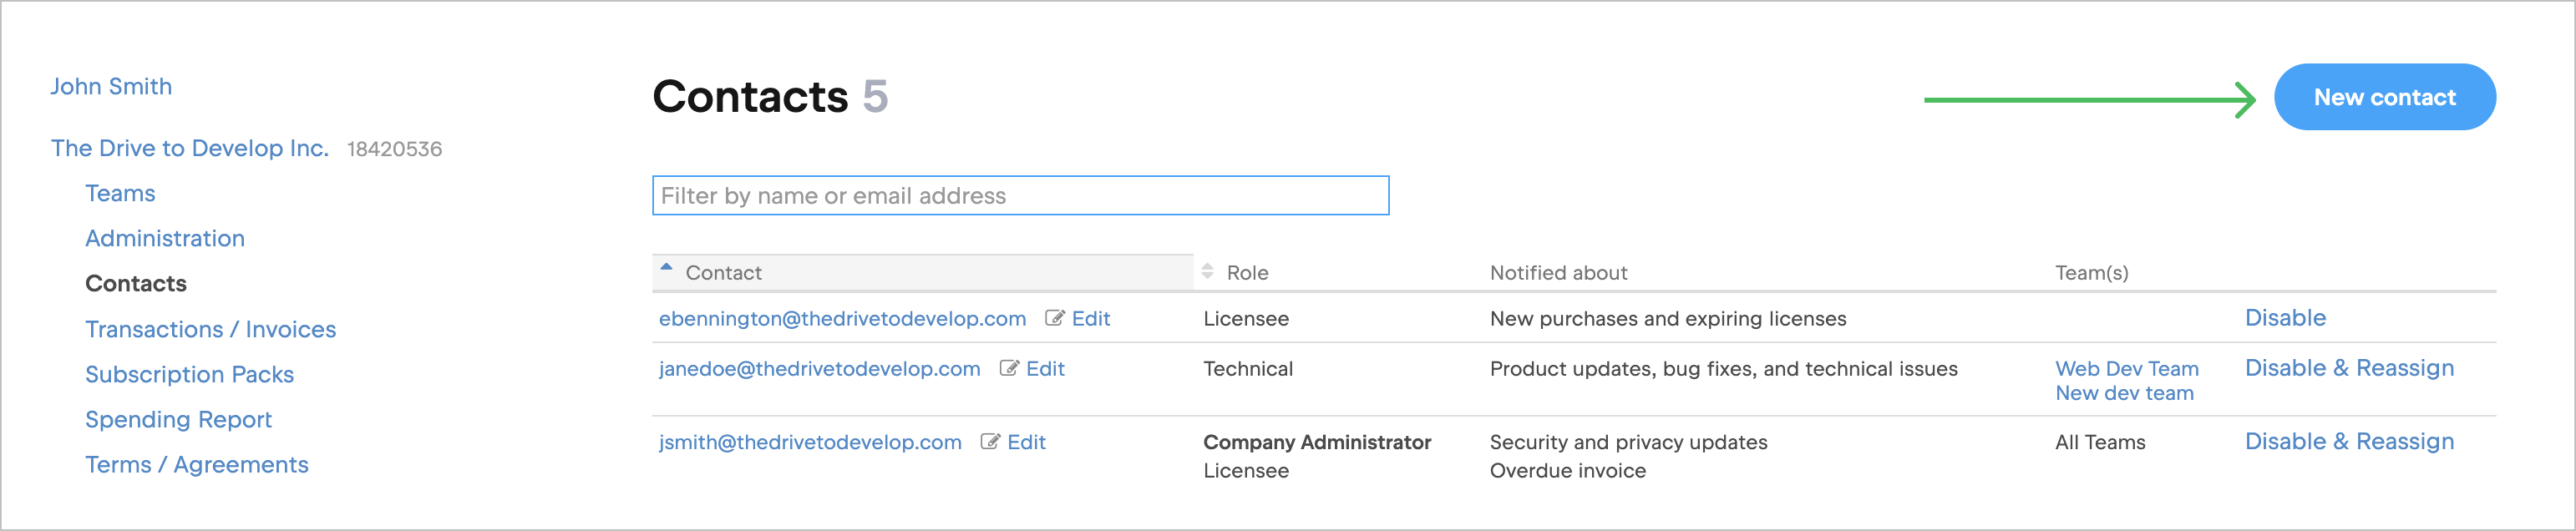Open the Web Dev Team link

[2126, 368]
